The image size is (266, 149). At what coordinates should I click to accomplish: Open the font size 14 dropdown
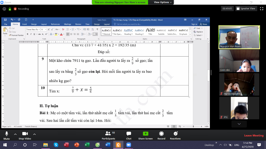46,29
